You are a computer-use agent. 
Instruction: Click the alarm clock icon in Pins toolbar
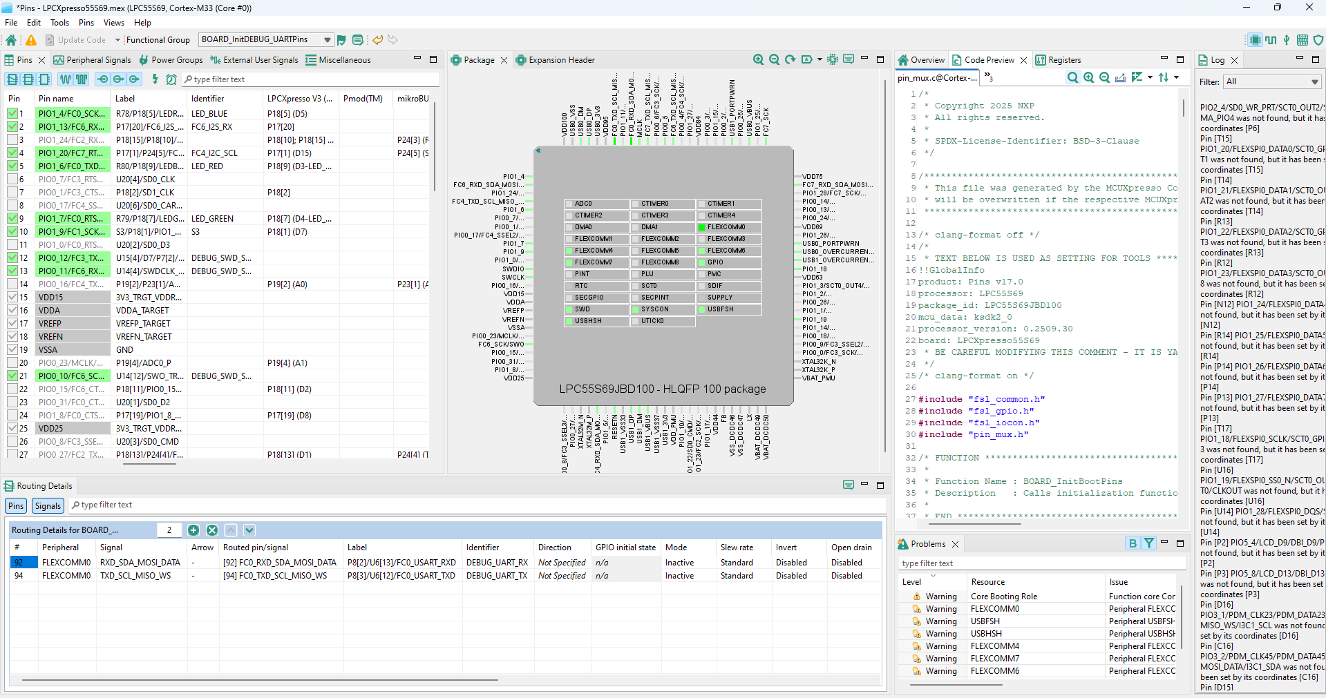pyautogui.click(x=171, y=79)
